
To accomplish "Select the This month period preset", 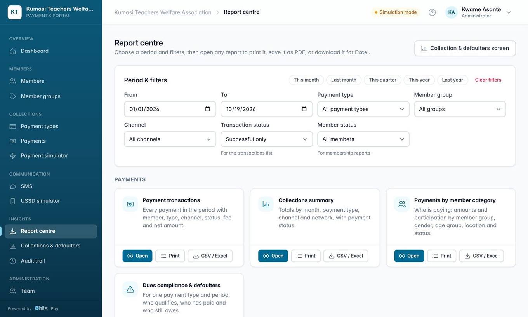I will pos(306,80).
